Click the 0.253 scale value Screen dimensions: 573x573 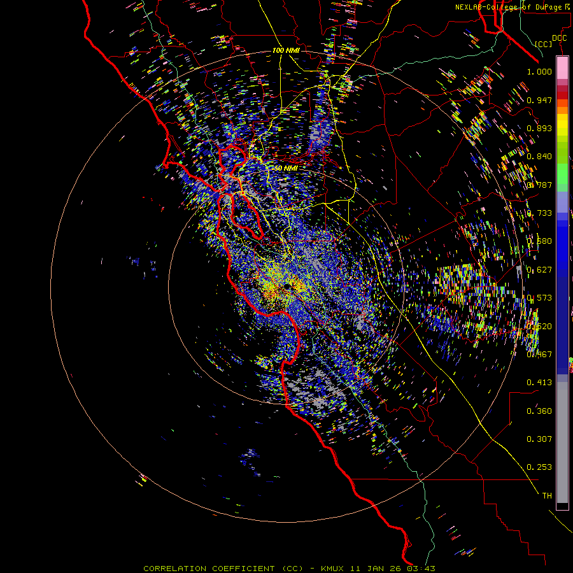click(539, 467)
